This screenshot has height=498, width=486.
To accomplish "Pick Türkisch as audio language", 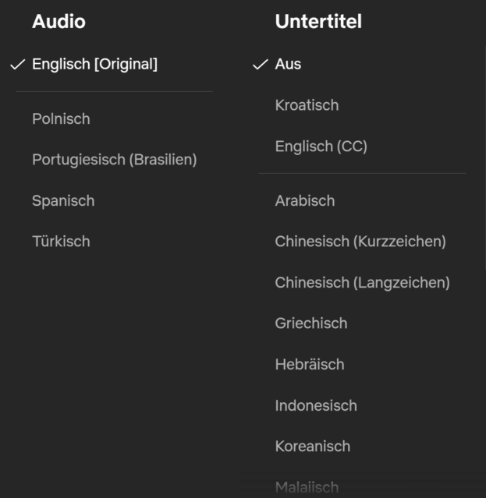I will point(61,242).
